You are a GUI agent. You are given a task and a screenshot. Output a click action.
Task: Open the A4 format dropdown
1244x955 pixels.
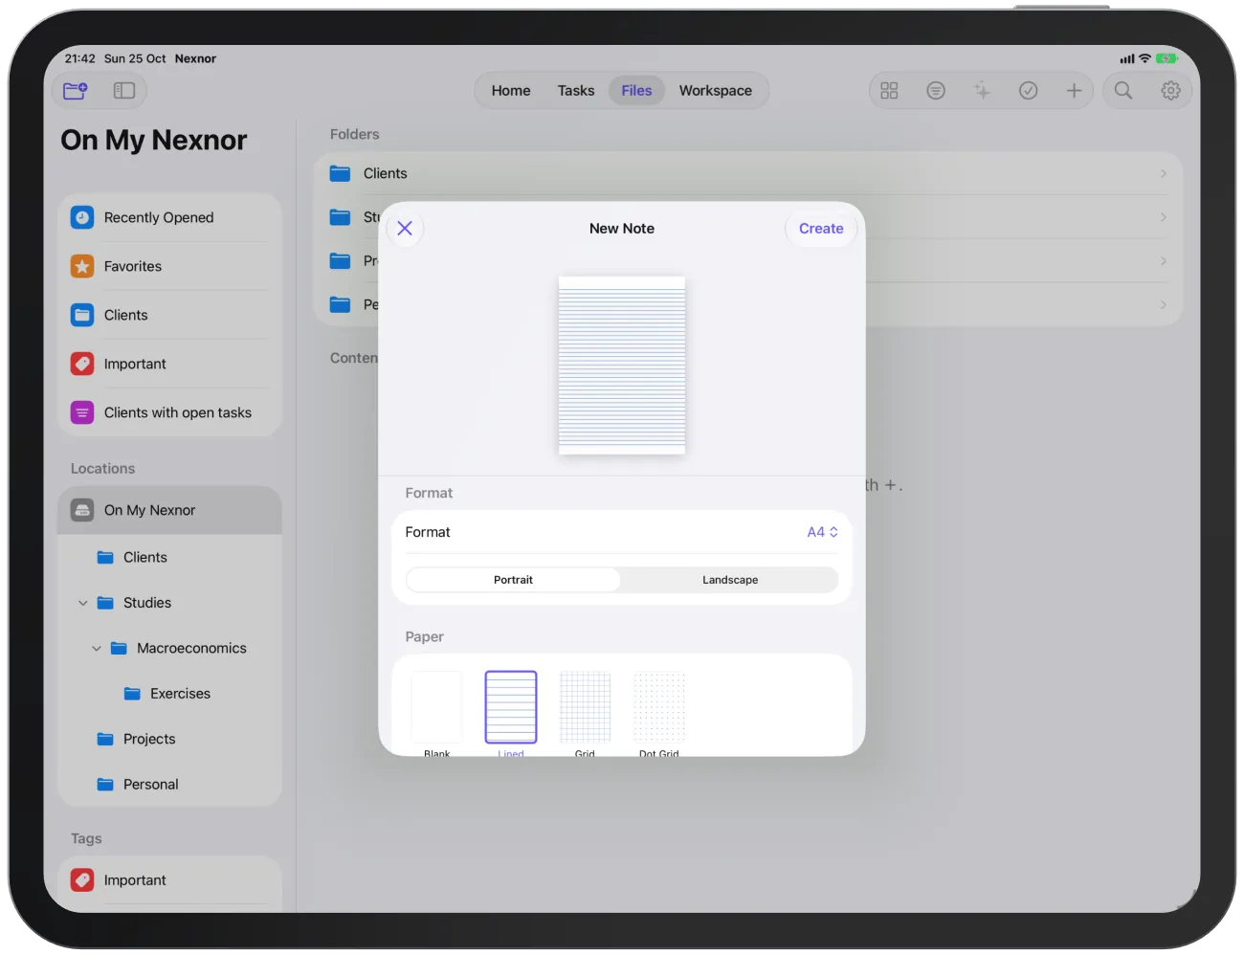coord(823,532)
